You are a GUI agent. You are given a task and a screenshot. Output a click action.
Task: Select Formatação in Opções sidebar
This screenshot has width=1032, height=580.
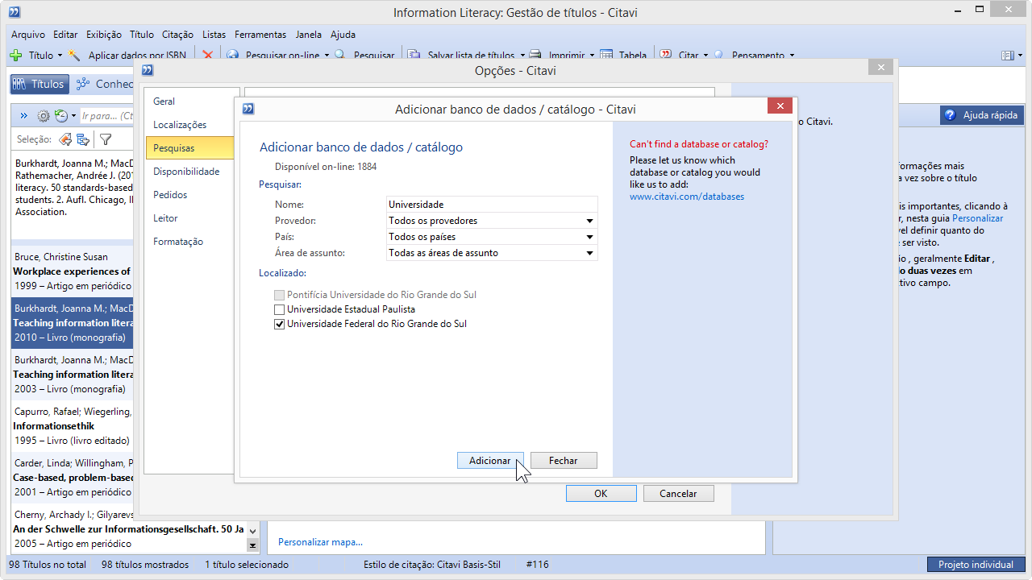190,242
